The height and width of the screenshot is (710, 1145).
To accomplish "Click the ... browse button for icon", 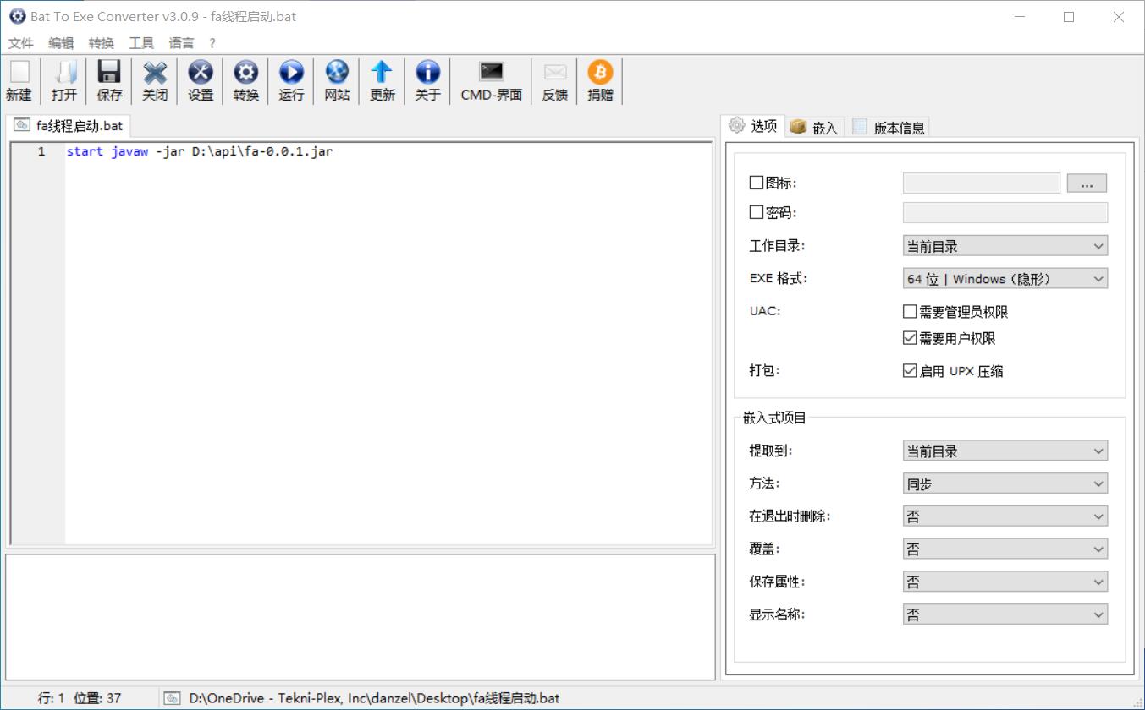I will pos(1087,183).
